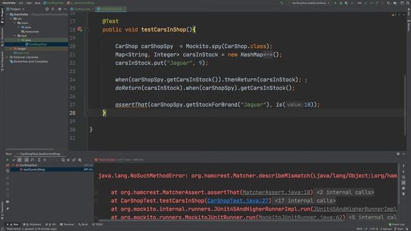This screenshot has width=411, height=231.
Task: Click the locate/select opened file icon in Project panel
Action: pos(47,9)
